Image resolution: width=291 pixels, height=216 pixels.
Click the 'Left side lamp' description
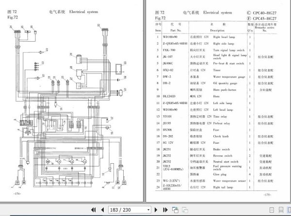point(222,103)
